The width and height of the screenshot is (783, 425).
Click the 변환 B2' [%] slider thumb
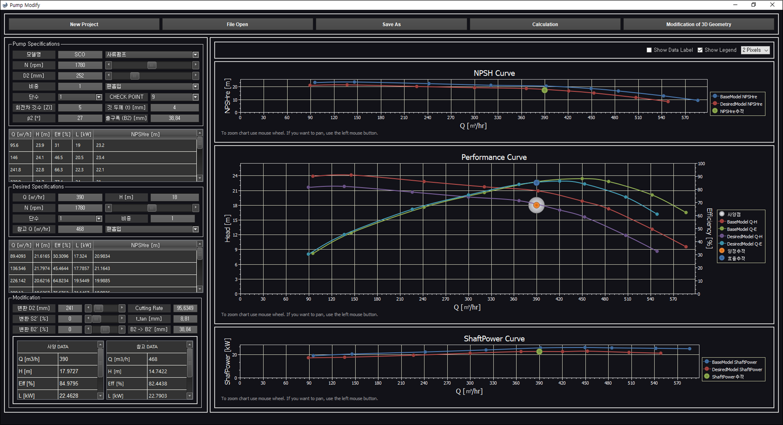click(x=105, y=329)
